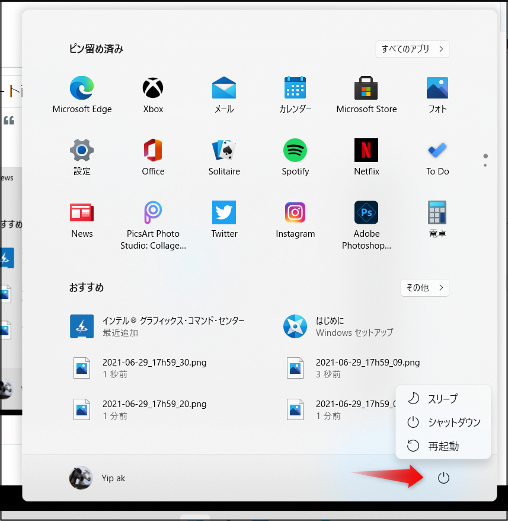Open Microsoft Edge from pinned apps
Viewport: 508px width, 521px height.
pyautogui.click(x=82, y=95)
